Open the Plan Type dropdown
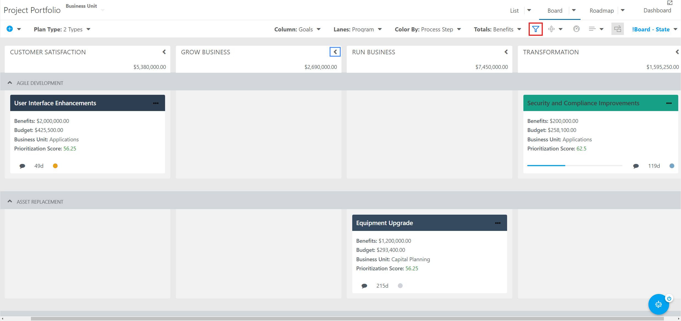The height and width of the screenshot is (321, 681). 62,29
